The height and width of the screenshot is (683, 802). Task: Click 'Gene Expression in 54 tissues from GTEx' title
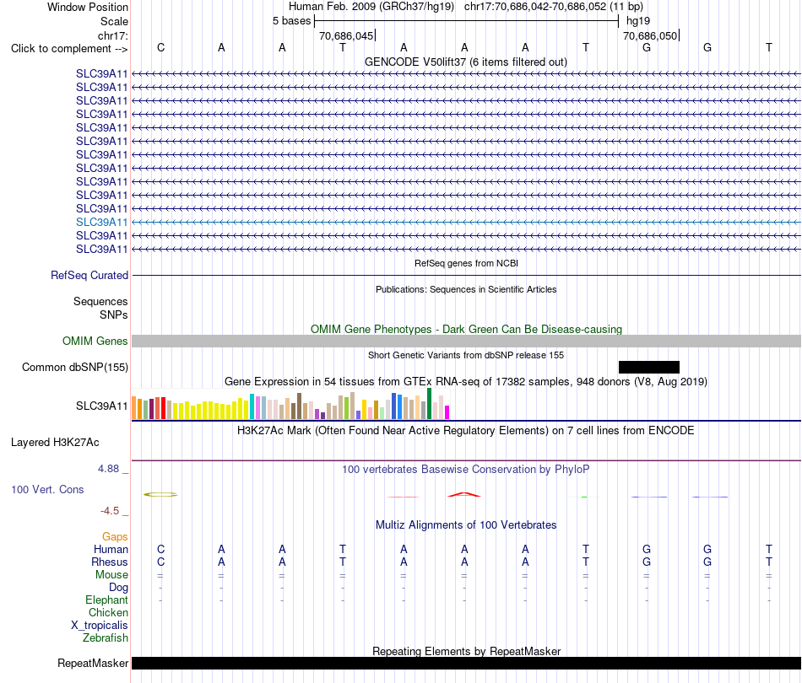click(466, 382)
